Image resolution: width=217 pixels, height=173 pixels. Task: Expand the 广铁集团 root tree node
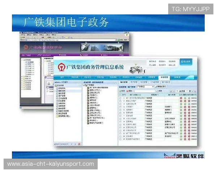point(84,85)
